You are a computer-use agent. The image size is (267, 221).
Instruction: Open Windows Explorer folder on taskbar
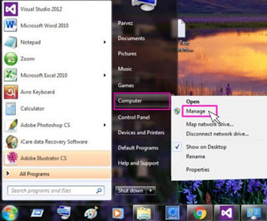point(144,213)
